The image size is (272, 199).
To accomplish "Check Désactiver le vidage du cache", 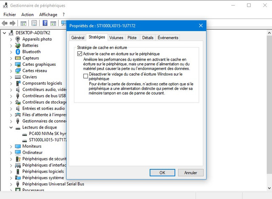I will 85,76.
